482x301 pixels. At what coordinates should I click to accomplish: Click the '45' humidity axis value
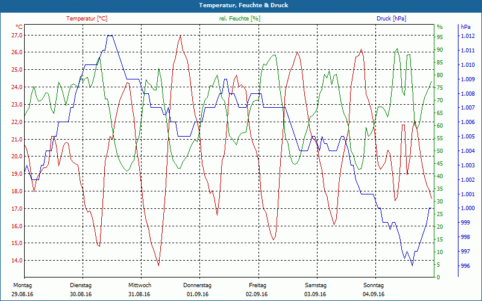(x=440, y=163)
